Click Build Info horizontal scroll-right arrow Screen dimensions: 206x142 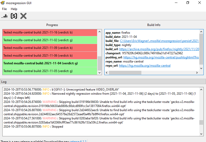pos(197,73)
